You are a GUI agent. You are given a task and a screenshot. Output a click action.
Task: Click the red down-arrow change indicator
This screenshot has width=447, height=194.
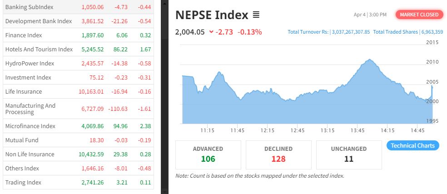211,32
